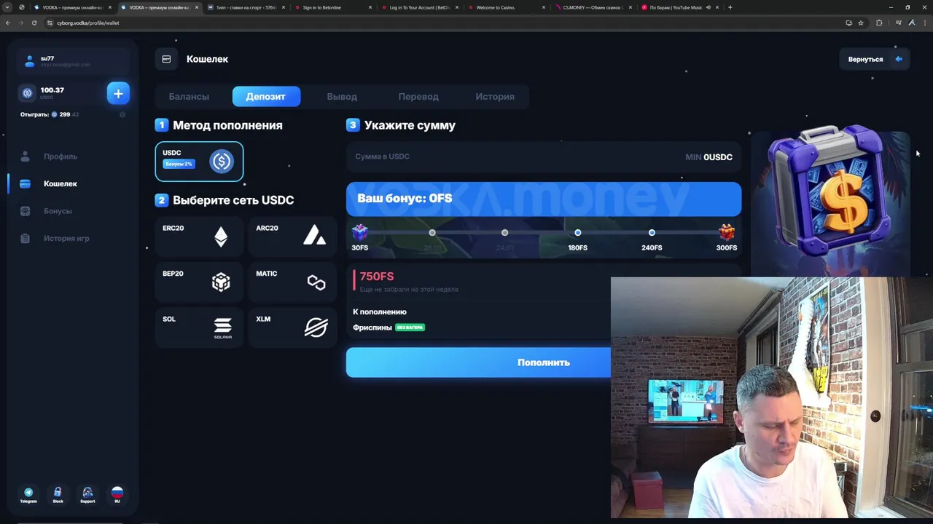Screen dimensions: 933x524
Task: Close the Welcome to Casino tab
Action: 544,7
